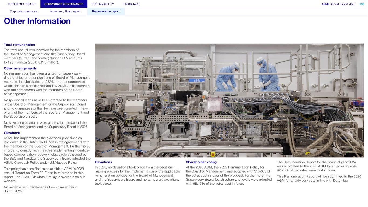Viewport: 368px width, 207px height.
Task: Click the cleanroom machine photograph
Action: click(x=229, y=100)
